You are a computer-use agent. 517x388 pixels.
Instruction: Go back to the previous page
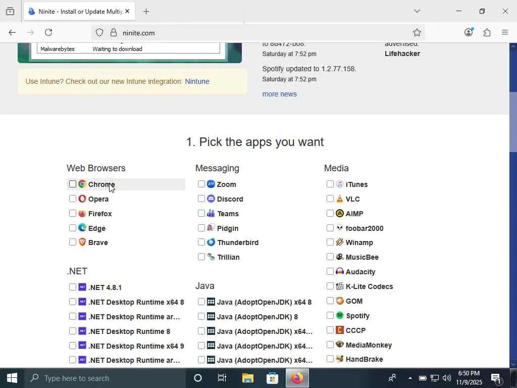coord(12,32)
